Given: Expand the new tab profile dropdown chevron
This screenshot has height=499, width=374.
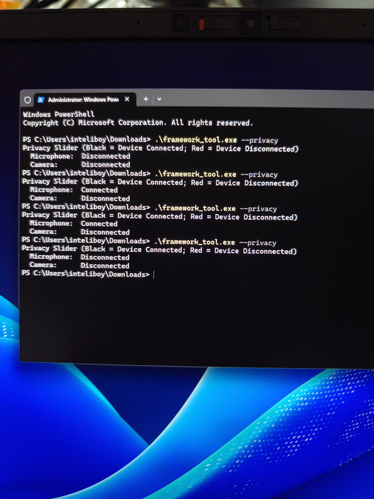Looking at the screenshot, I should 160,99.
